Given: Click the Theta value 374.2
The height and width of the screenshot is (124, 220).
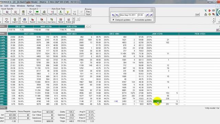Looking at the screenshot, I should point(70,118).
